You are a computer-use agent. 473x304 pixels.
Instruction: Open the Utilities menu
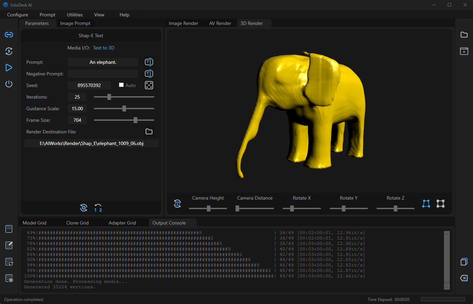click(75, 15)
